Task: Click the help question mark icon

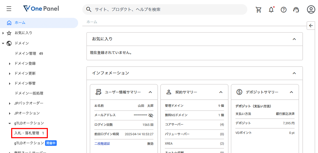Action: click(x=283, y=10)
